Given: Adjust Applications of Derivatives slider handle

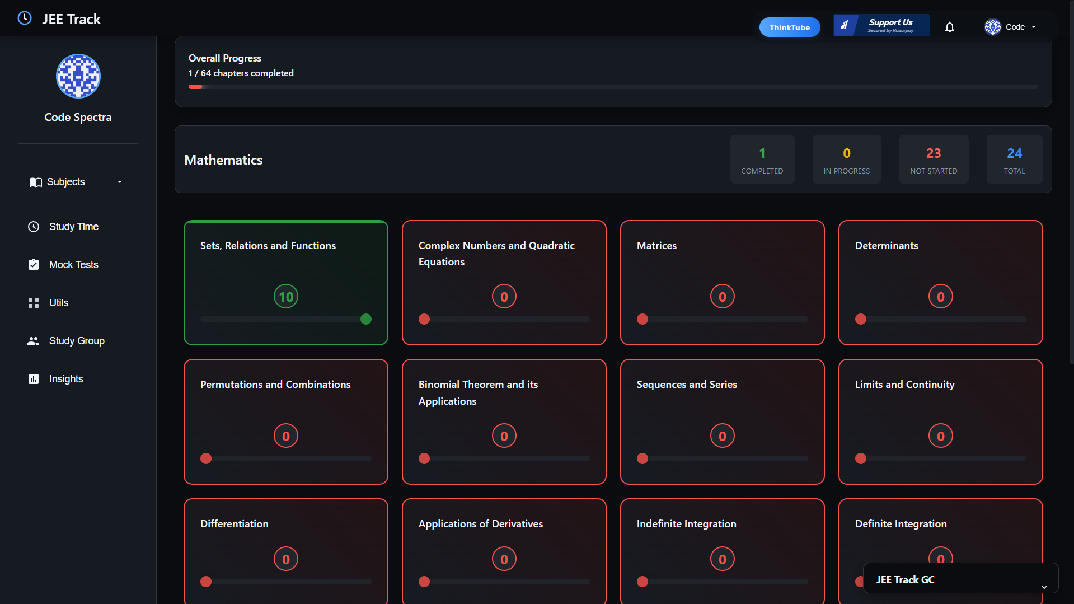Looking at the screenshot, I should [424, 582].
